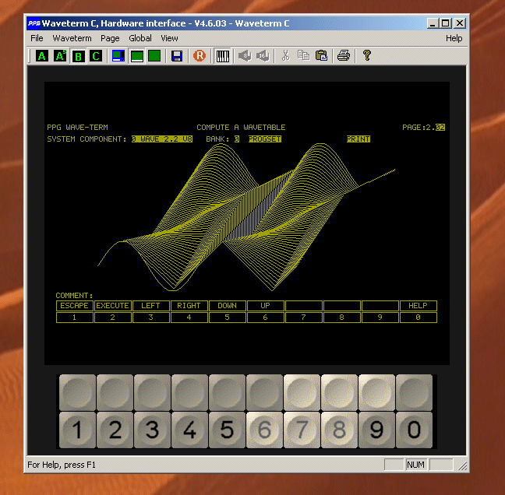The height and width of the screenshot is (495, 505).
Task: Switch to Waveterm C mode icon
Action: 96,56
